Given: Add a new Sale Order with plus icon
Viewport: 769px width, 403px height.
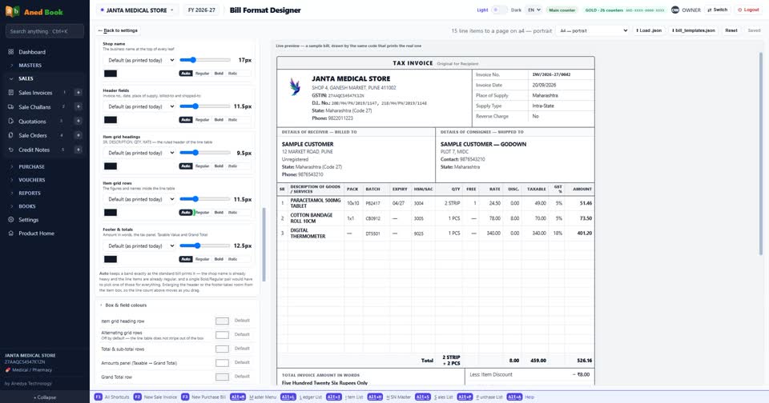Looking at the screenshot, I should coord(78,135).
